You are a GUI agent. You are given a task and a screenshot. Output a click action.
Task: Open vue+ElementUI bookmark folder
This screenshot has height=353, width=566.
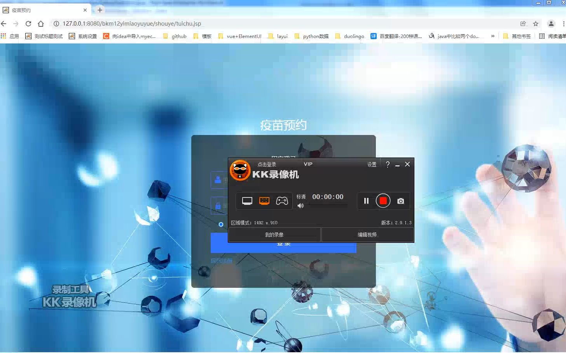(240, 36)
